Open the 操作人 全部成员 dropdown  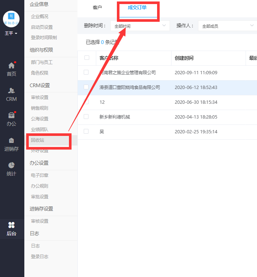tap(228, 26)
